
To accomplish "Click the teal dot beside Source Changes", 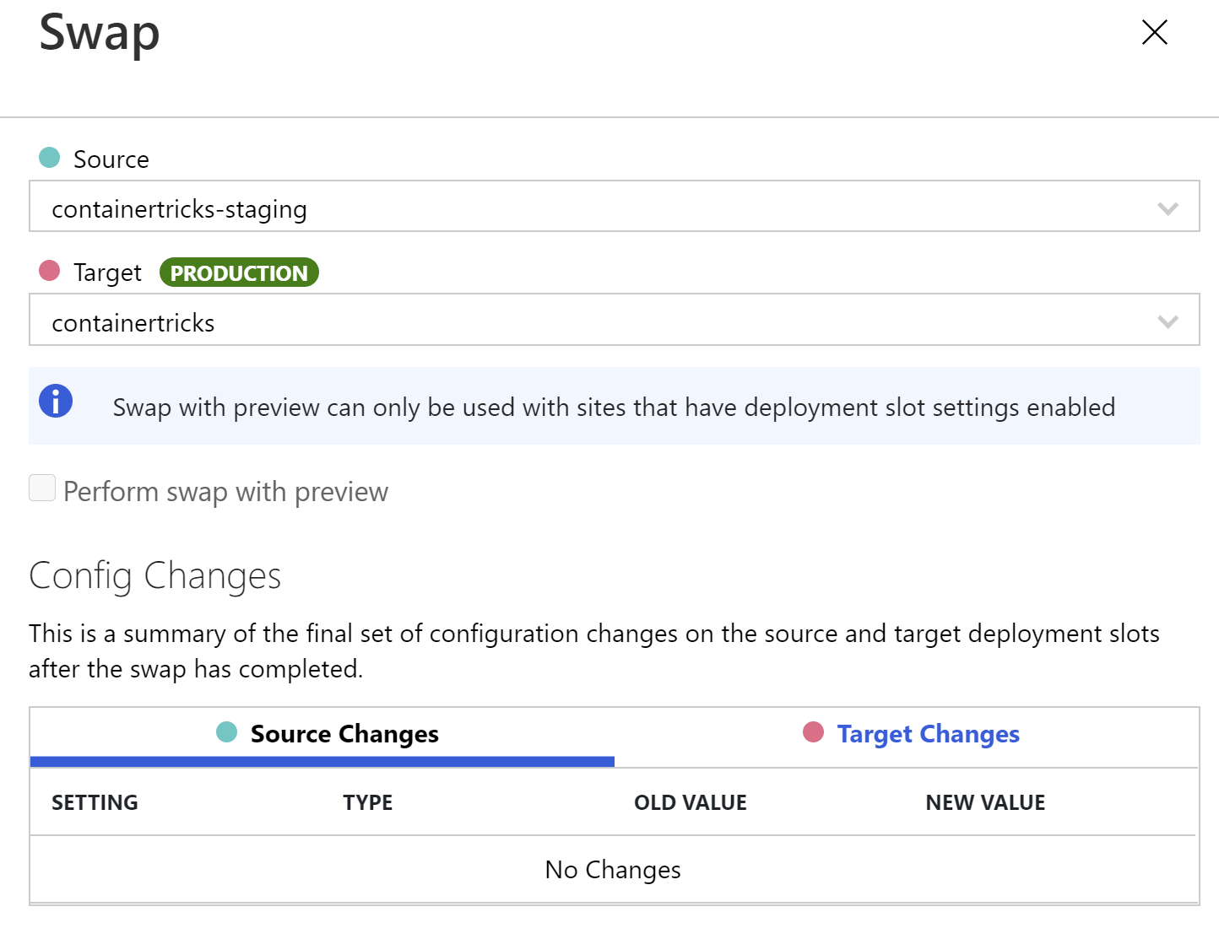I will click(x=226, y=731).
